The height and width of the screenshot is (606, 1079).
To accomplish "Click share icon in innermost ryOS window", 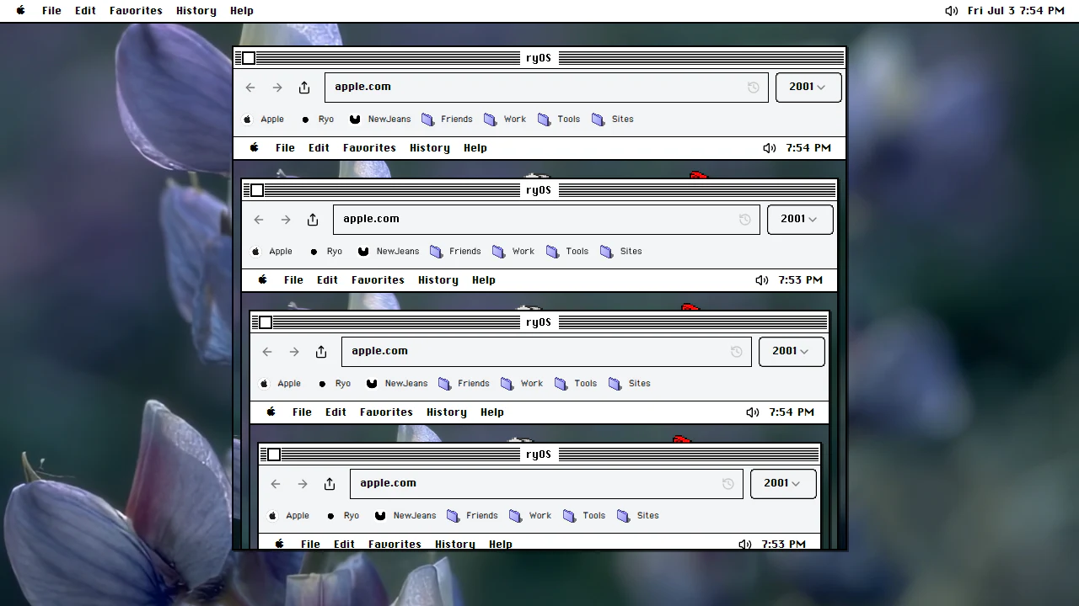I will 330,484.
